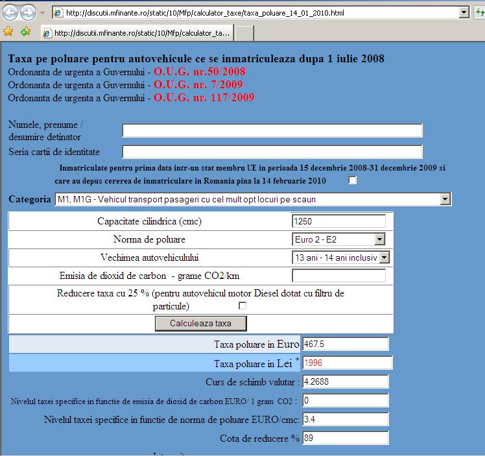Enable the 25% Diesel particle filter reduction
485x456 pixels.
coord(243,306)
